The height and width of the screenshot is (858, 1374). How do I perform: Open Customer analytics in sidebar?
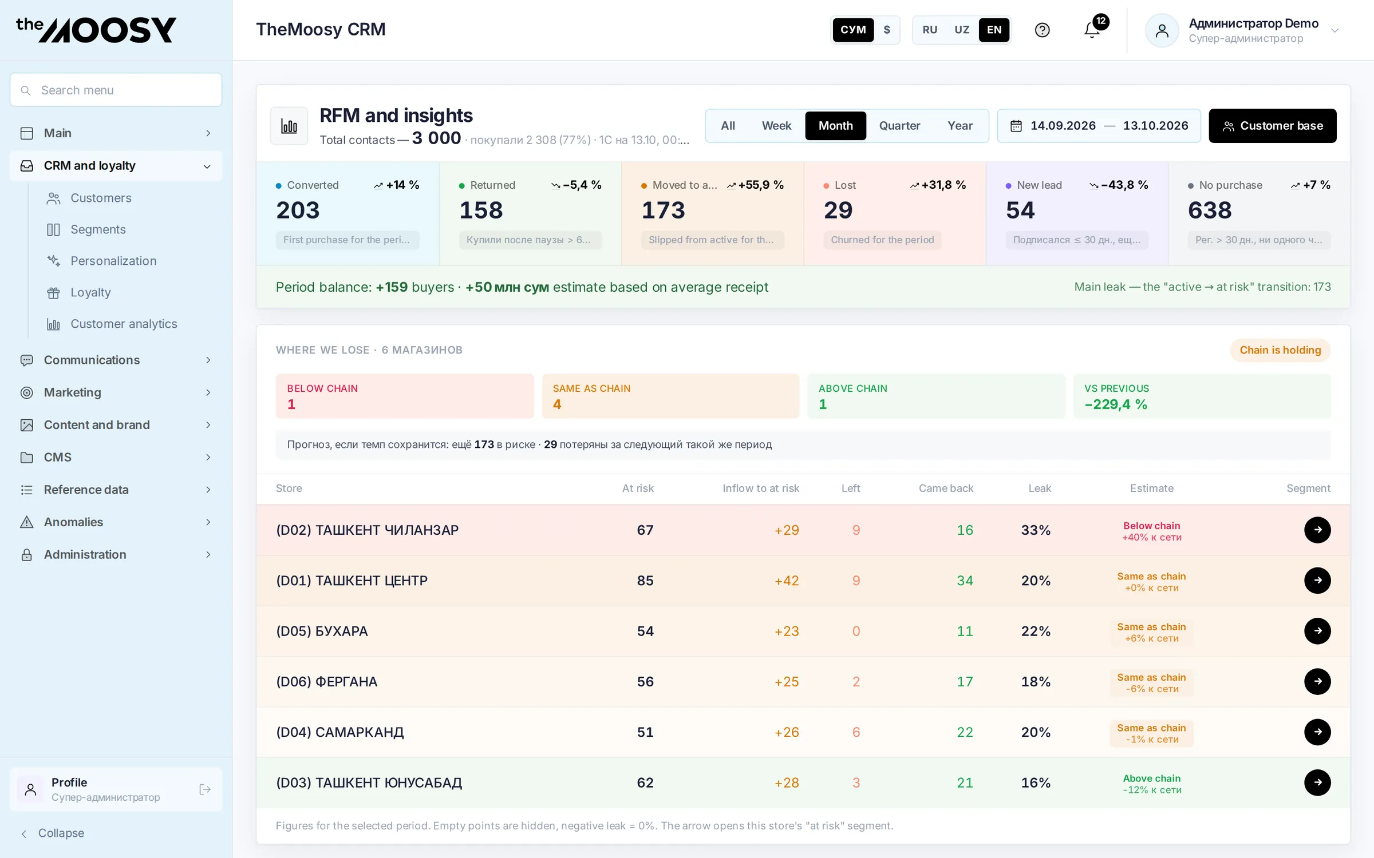coord(125,324)
